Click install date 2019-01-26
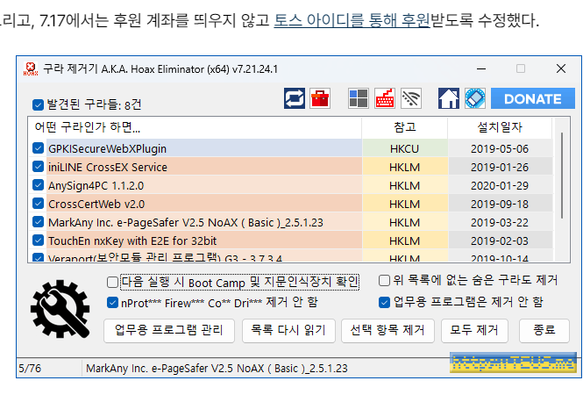 (500, 167)
